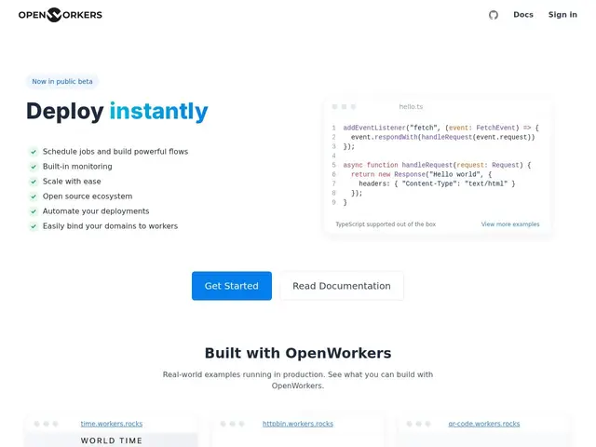Click checkmark beside Open source ecosystem
The height and width of the screenshot is (447, 596).
tap(34, 196)
